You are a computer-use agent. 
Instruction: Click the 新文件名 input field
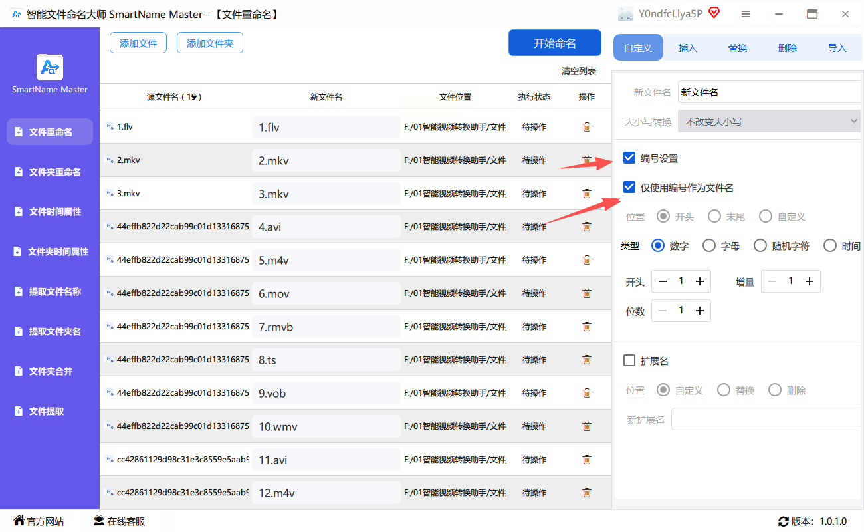tap(769, 92)
